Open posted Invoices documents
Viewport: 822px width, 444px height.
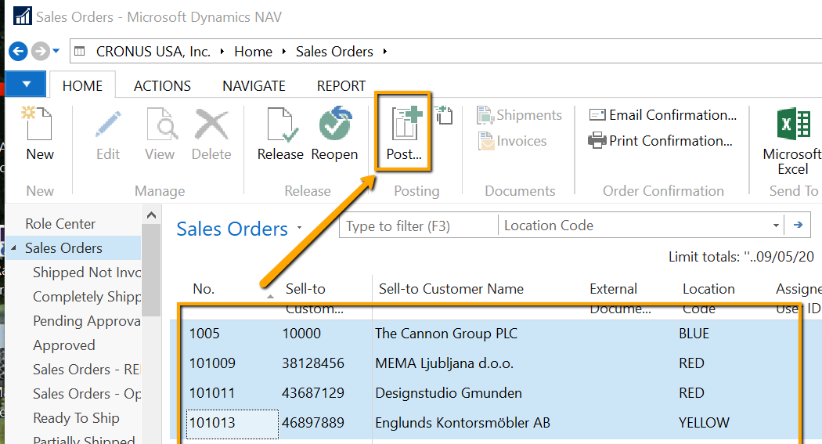click(512, 140)
